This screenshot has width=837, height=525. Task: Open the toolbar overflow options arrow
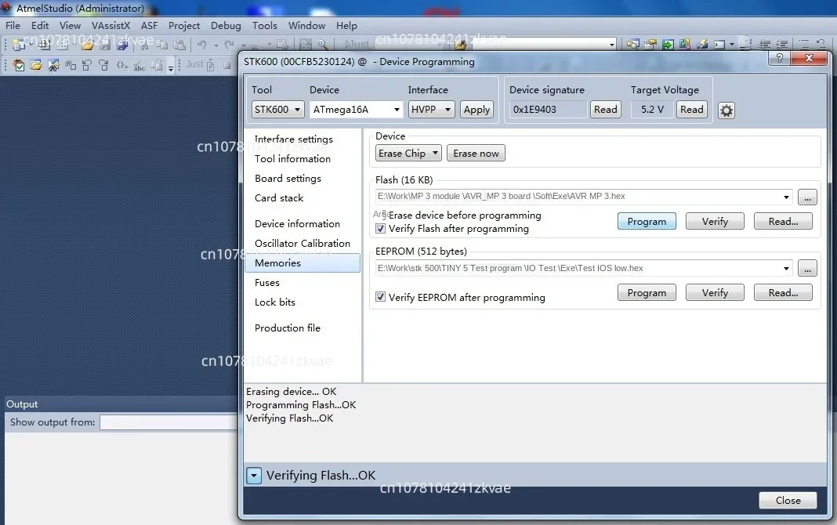click(x=171, y=67)
